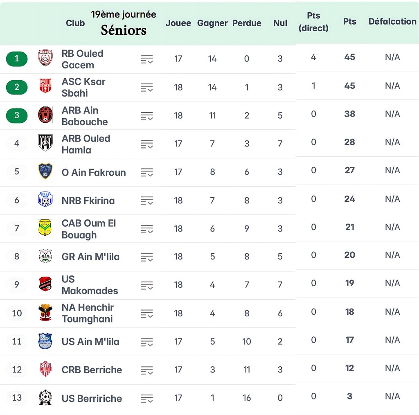
Task: Click the RB Ouled Gacem club logo
Action: click(45, 58)
